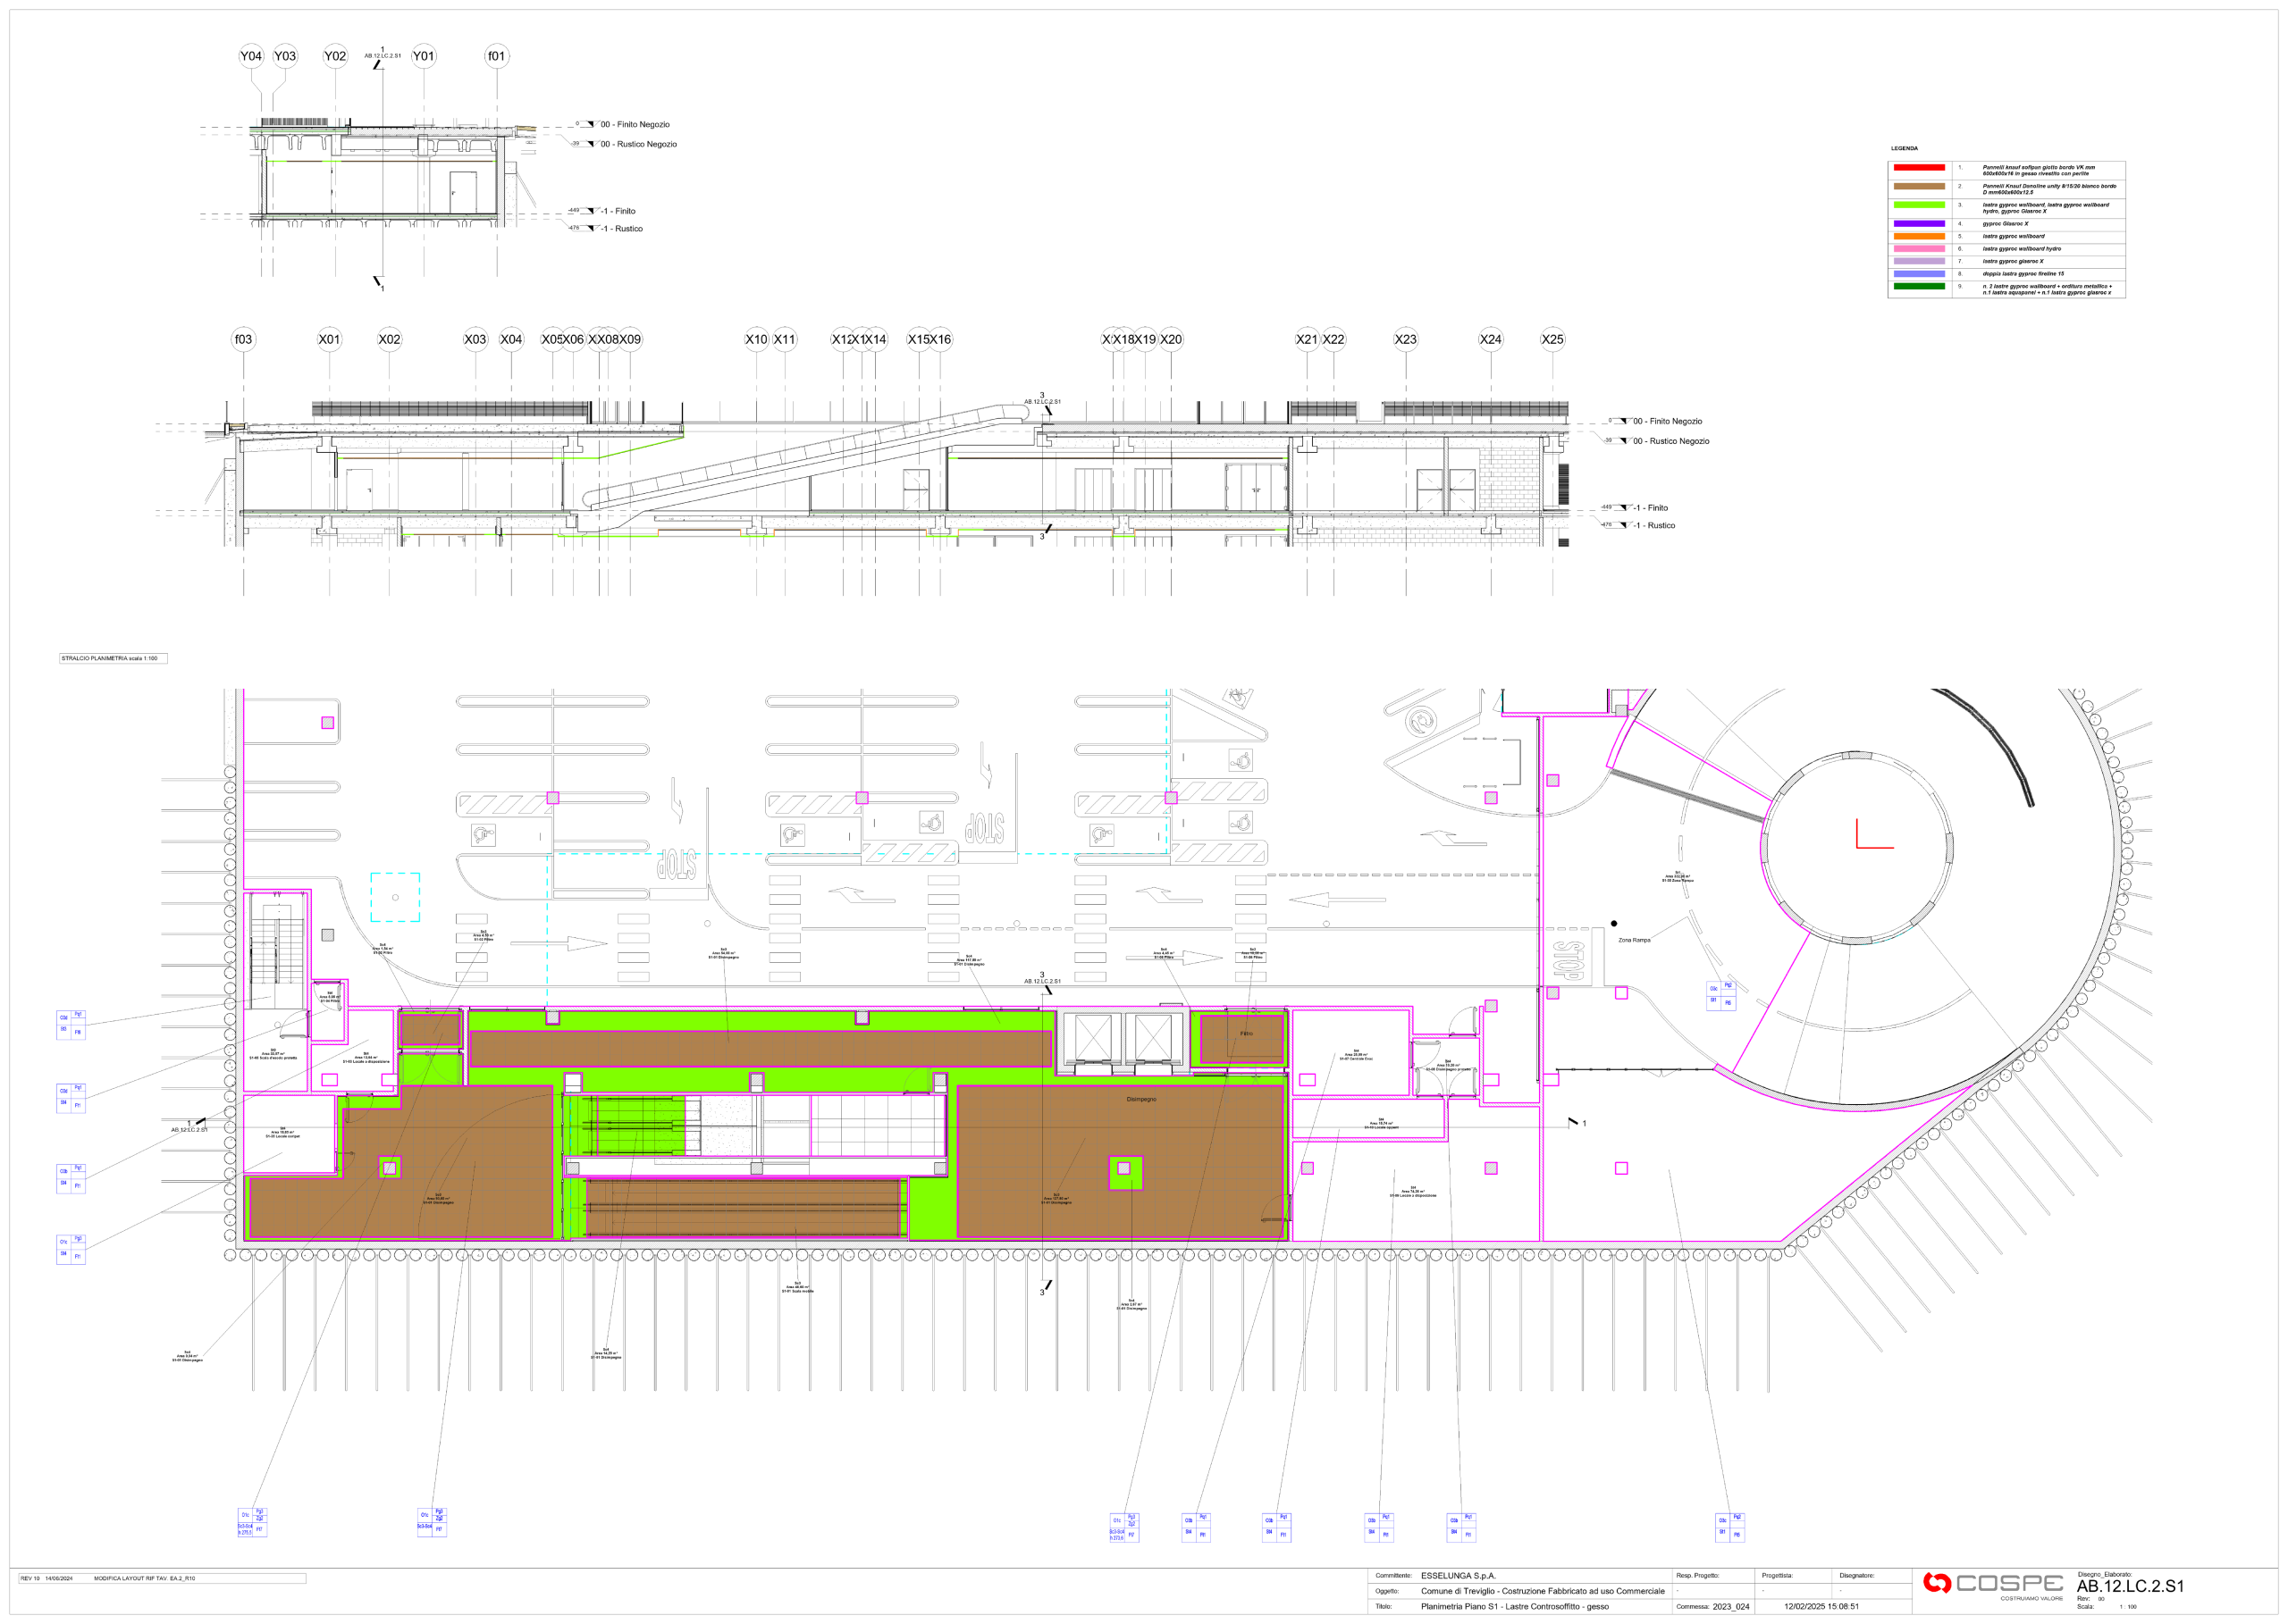2288x1624 pixels.
Task: Click the Y04 grid axis bubble
Action: click(251, 56)
